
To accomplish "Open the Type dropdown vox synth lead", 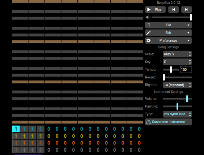I will (177, 114).
